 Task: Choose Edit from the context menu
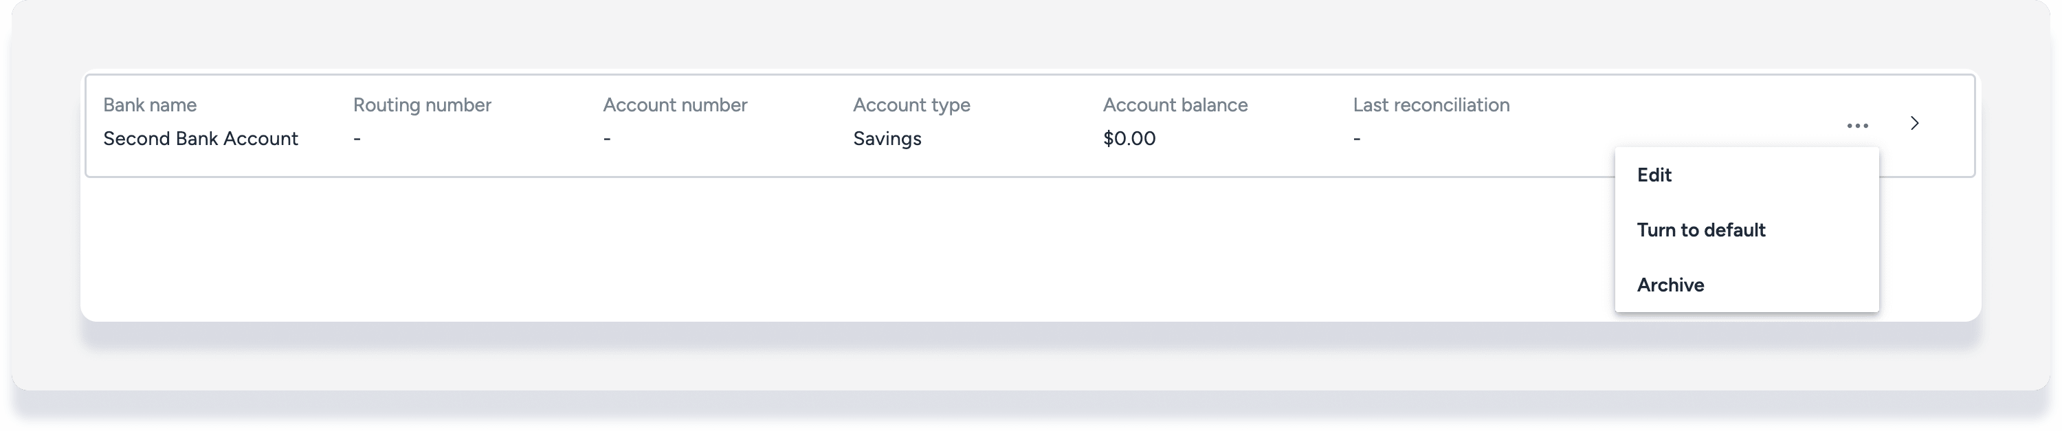point(1654,175)
